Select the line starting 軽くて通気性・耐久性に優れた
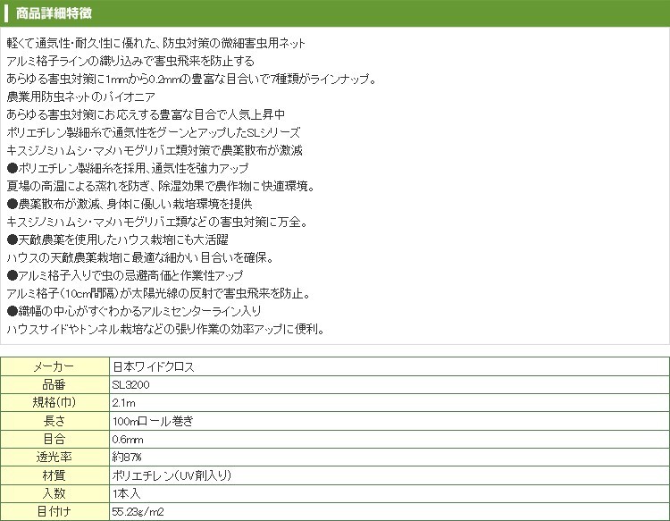The width and height of the screenshot is (670, 521). pyautogui.click(x=156, y=43)
